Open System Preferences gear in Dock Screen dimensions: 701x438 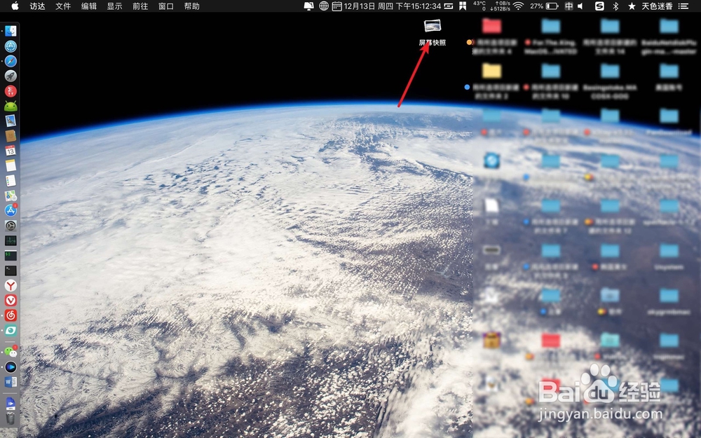click(x=11, y=226)
